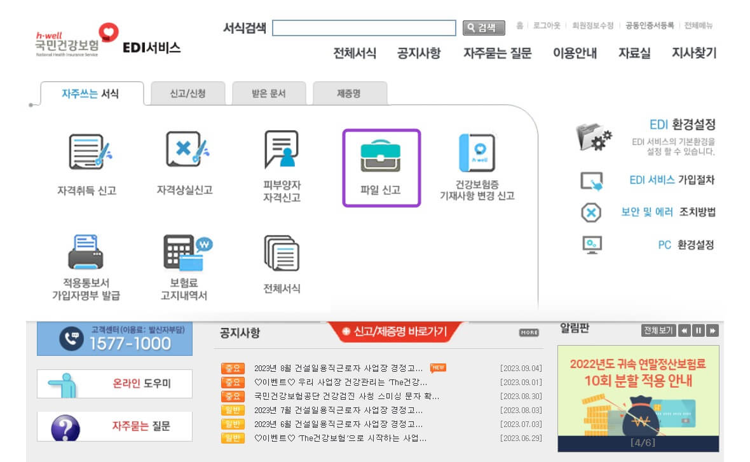Open the 전체서식 documents icon
This screenshot has height=462, width=750.
click(281, 253)
